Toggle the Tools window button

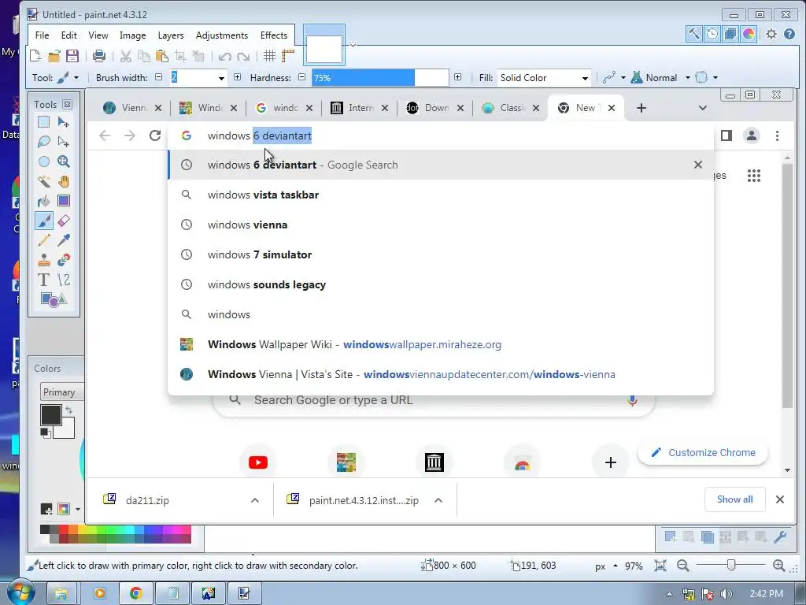(x=693, y=34)
